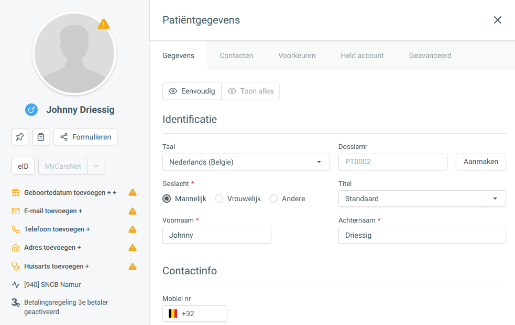Screen dimensions: 515x325
Task: Click the house icon for Adres
Action: click(16, 248)
